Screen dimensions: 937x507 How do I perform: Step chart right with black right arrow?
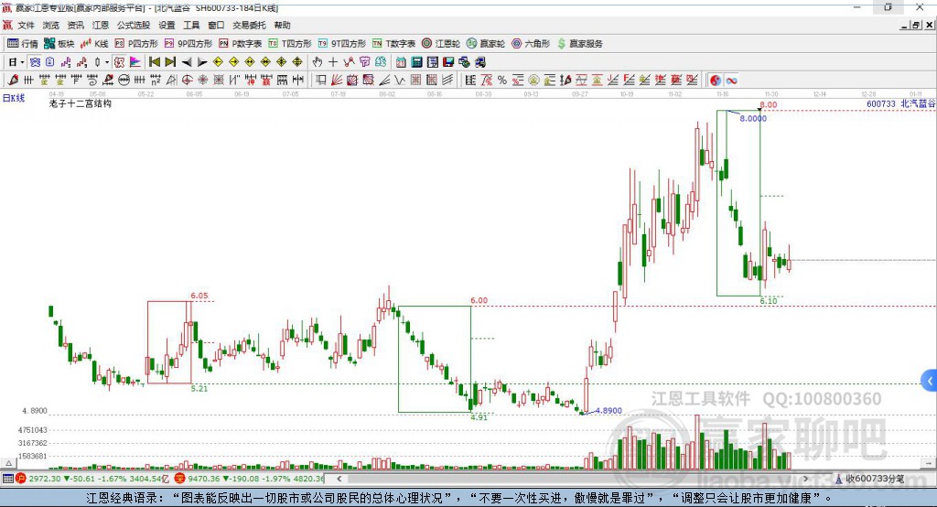click(x=202, y=62)
